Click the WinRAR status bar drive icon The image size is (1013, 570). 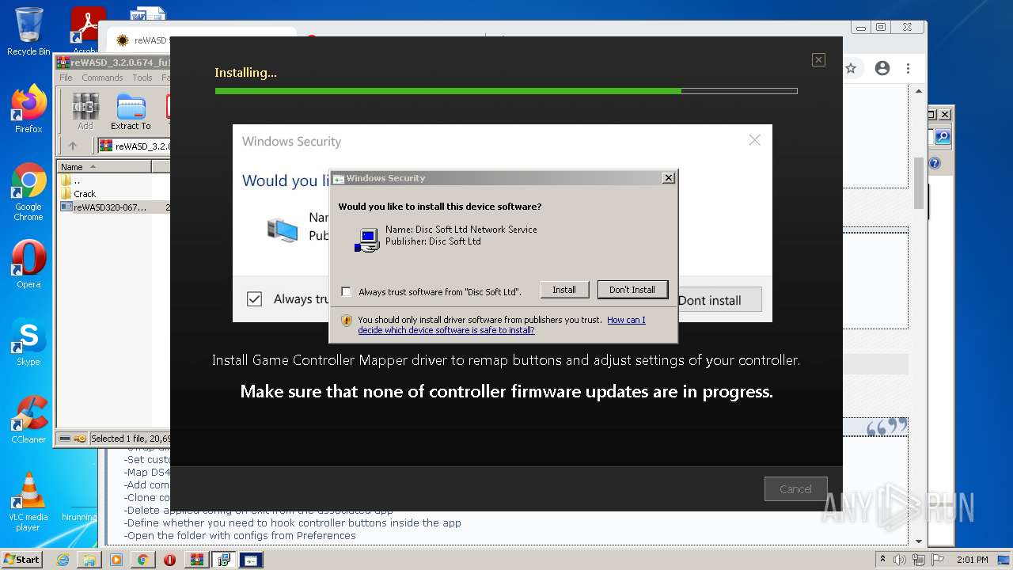point(66,439)
